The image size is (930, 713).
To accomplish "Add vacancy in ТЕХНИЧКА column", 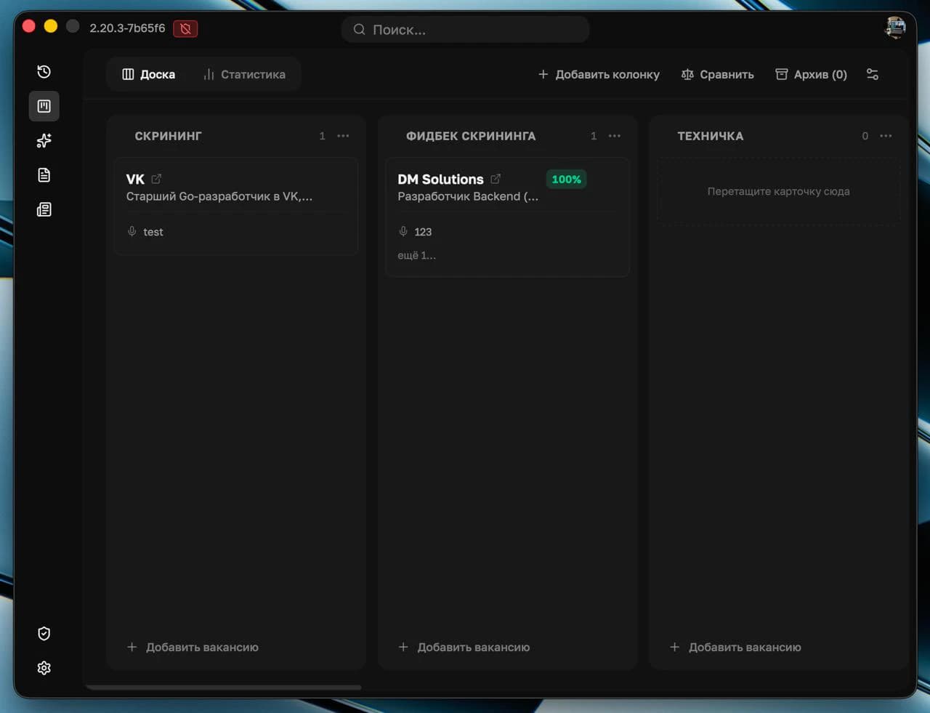I will (735, 647).
